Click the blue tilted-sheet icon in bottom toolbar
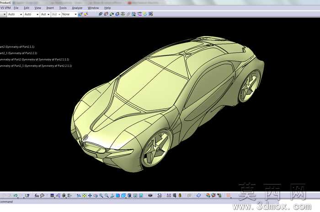 pos(199,196)
